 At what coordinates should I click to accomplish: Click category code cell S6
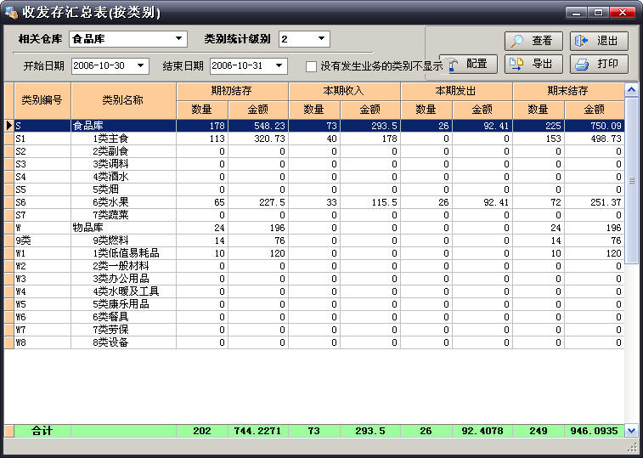pyautogui.click(x=42, y=202)
